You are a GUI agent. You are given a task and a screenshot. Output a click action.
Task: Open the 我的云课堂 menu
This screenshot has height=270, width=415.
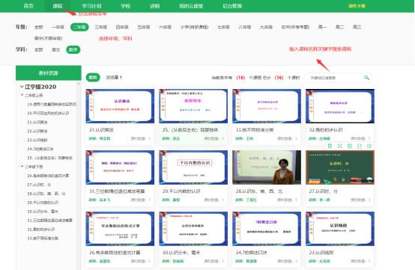(191, 6)
